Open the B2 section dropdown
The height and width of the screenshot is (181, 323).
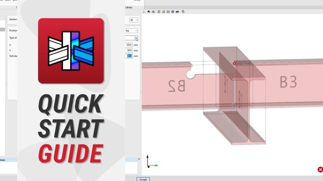pyautogui.click(x=134, y=20)
